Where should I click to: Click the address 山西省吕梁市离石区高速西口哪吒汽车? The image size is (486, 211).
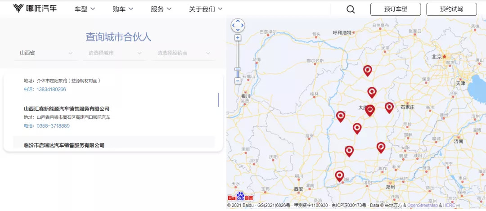click(x=73, y=117)
